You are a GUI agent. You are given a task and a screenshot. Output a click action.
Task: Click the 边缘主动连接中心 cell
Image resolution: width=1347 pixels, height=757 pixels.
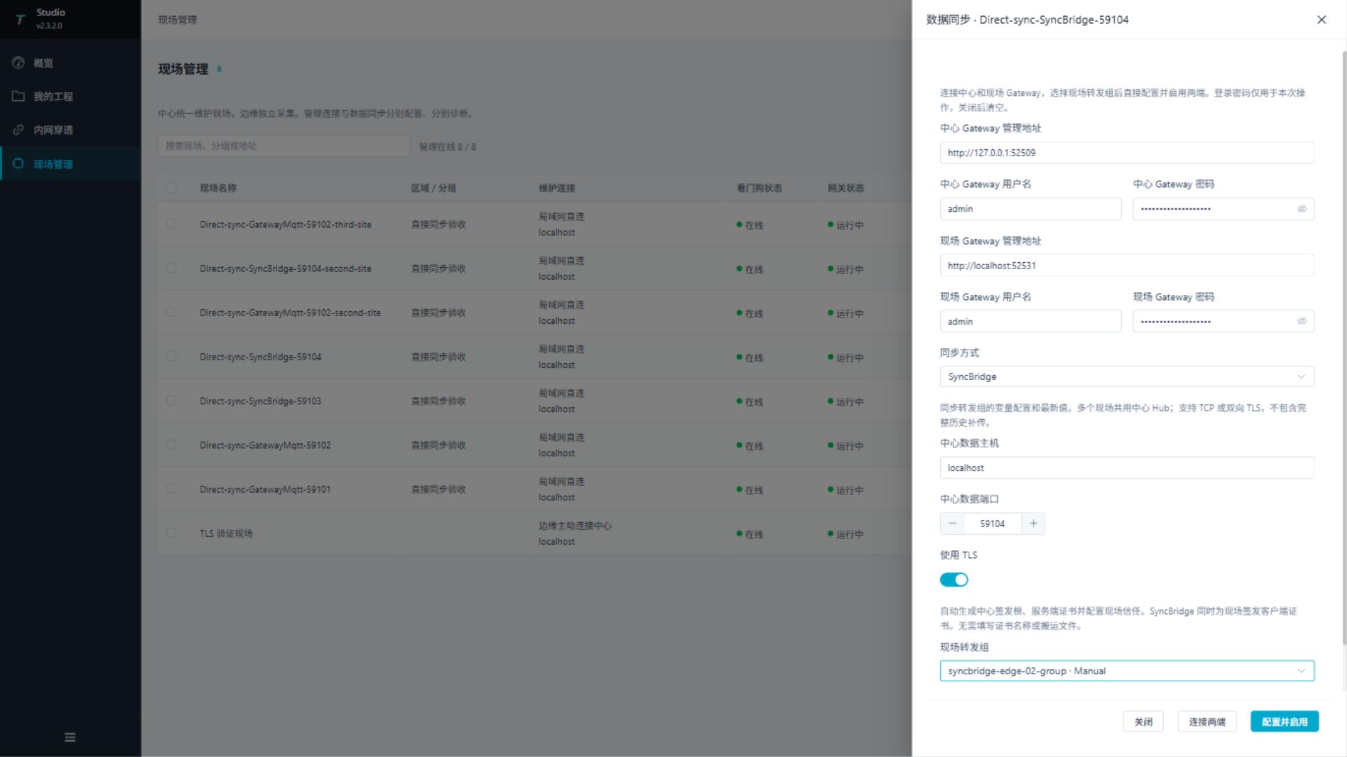[575, 526]
